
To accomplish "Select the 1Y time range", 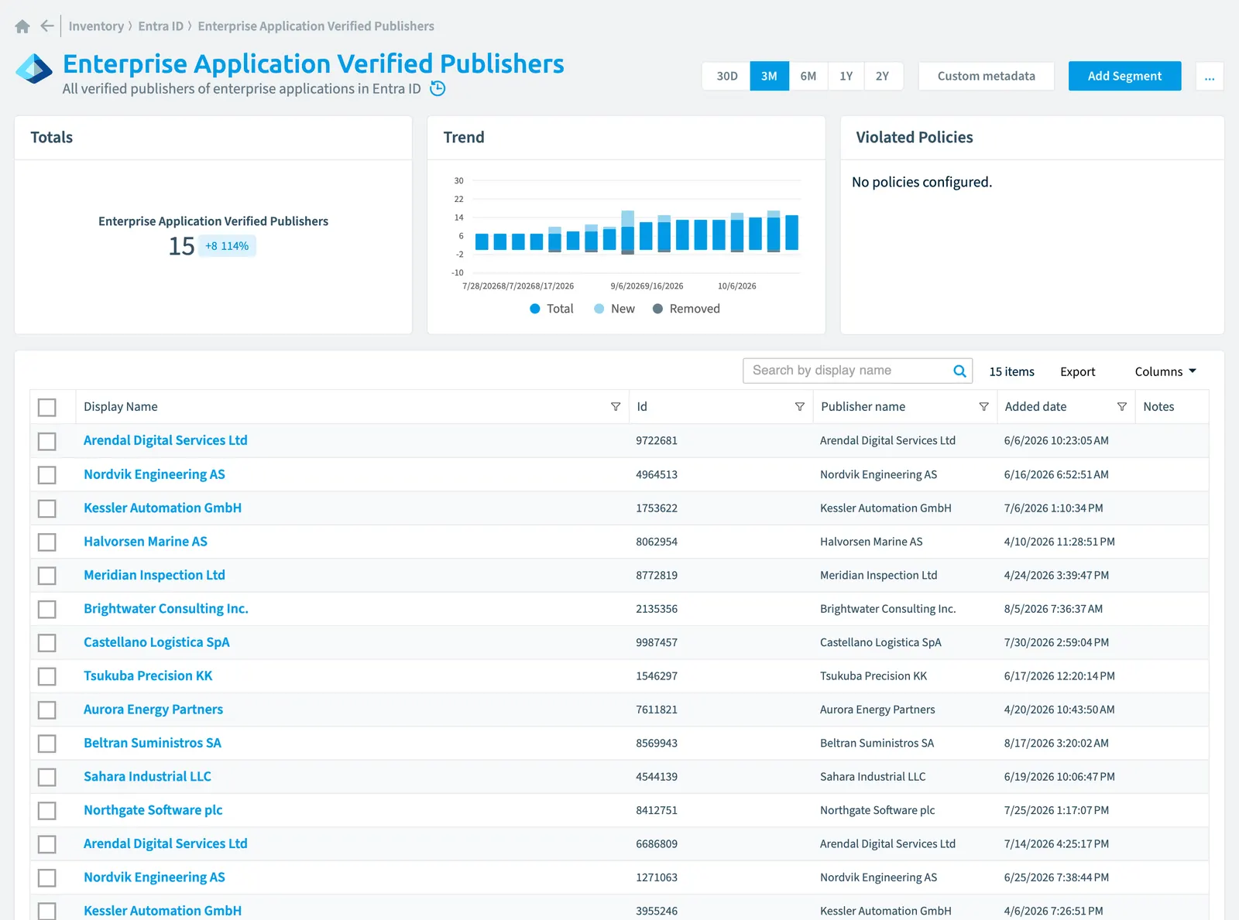I will (846, 76).
